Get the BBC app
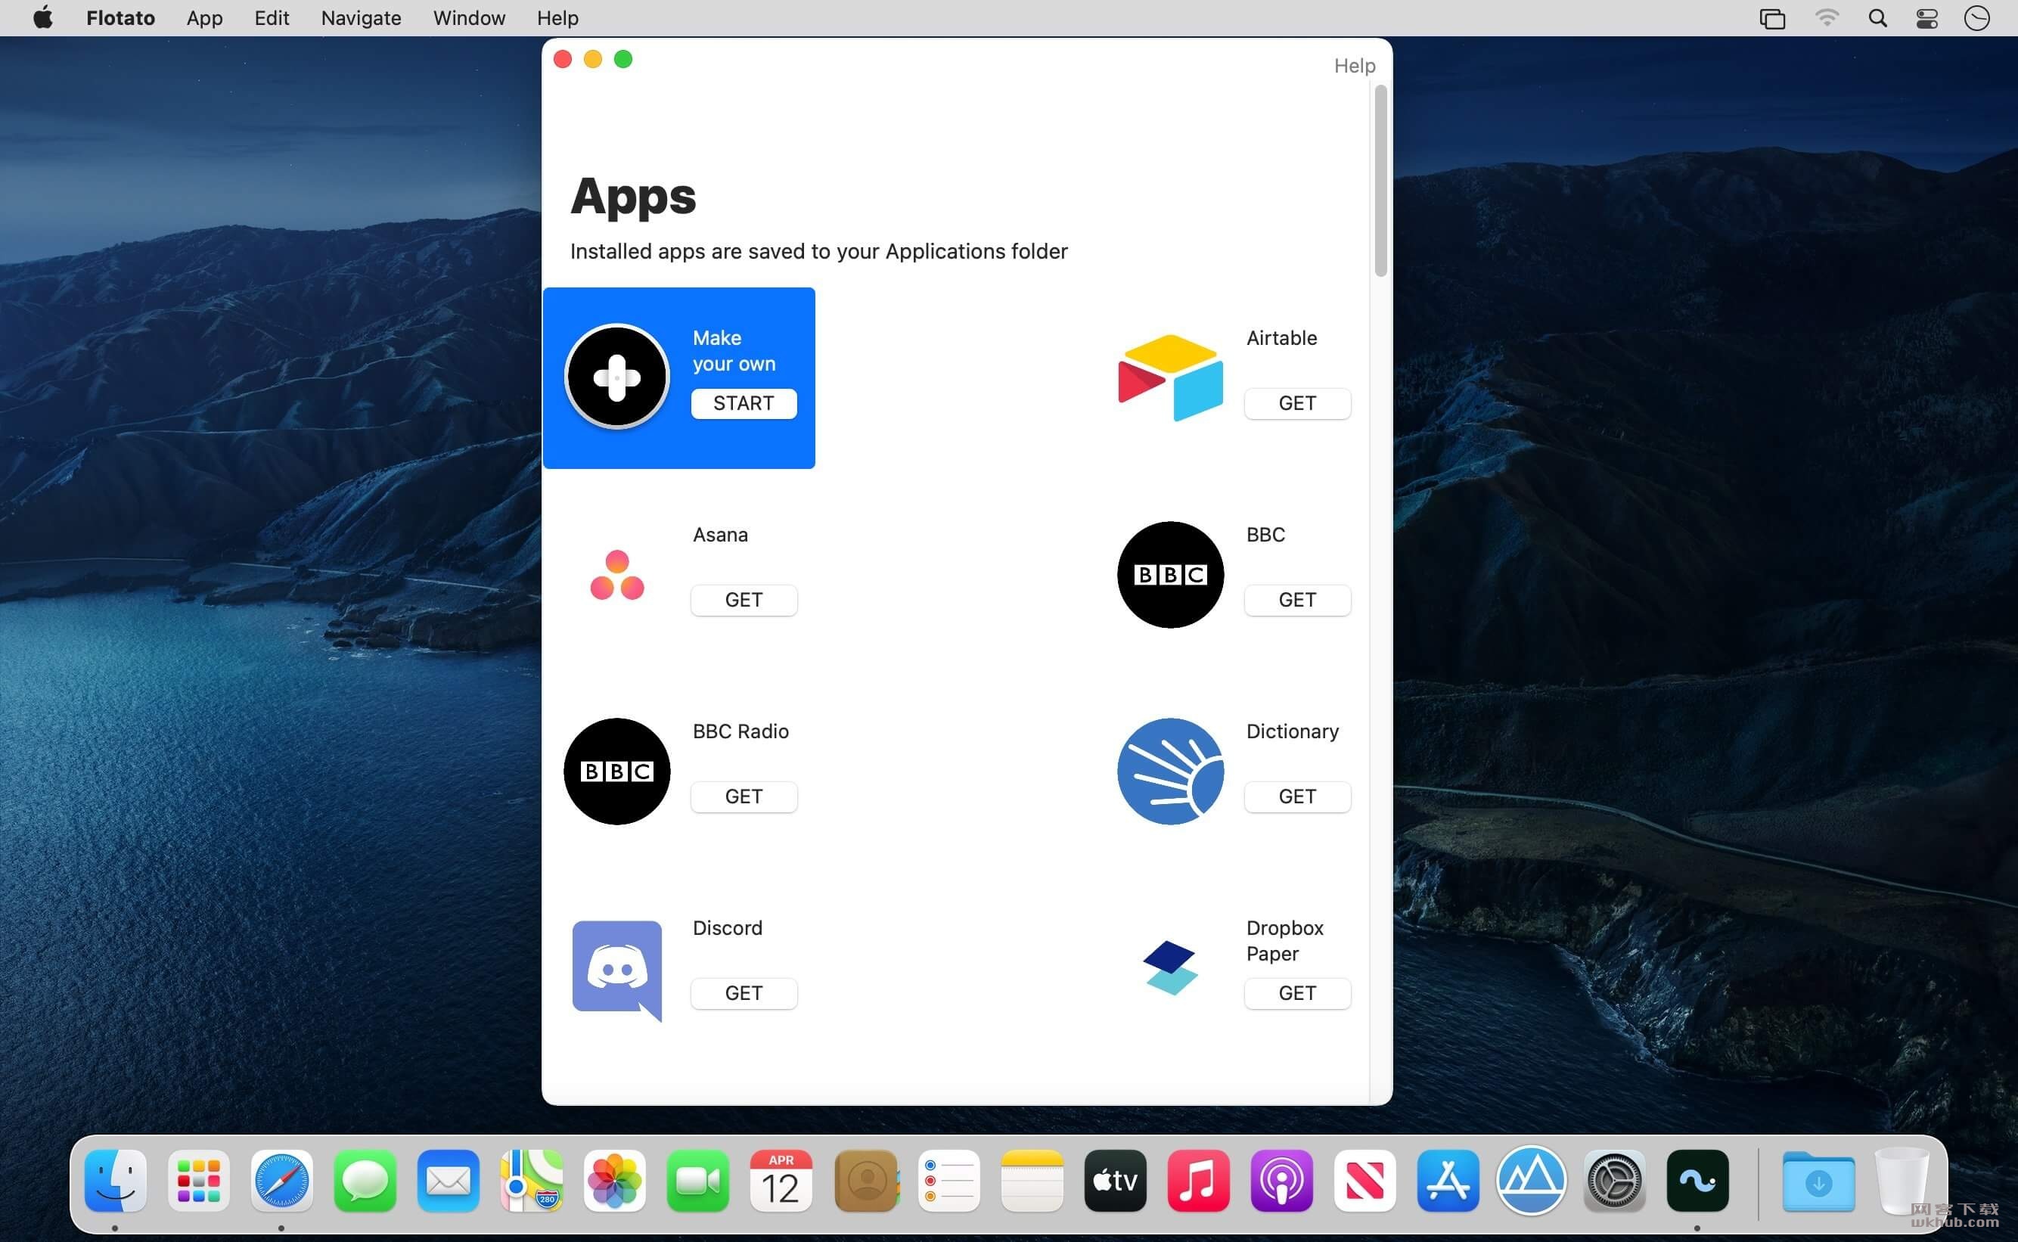The width and height of the screenshot is (2018, 1242). click(x=1297, y=600)
